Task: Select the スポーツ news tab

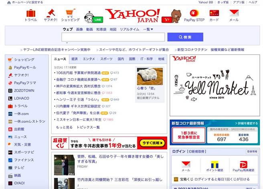Action: pos(106,59)
